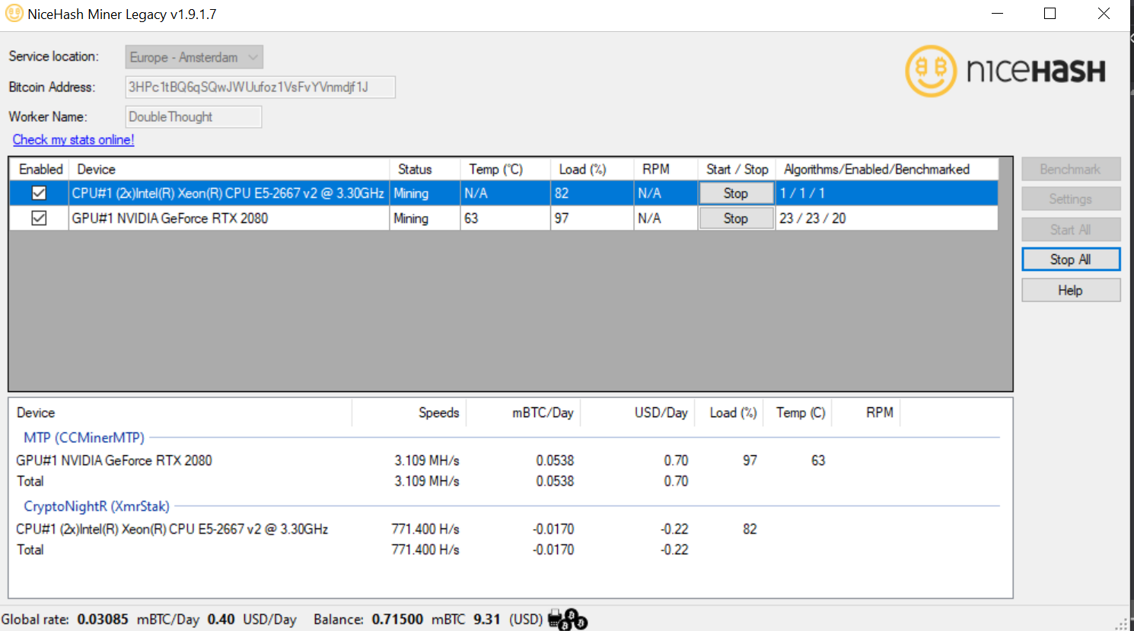Click the Algorithms/Enabled/Benchmarked column header

tap(874, 168)
